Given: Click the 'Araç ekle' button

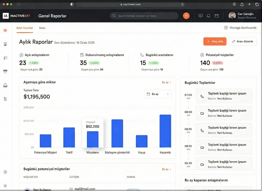Looking at the screenshot, I should point(215,41).
